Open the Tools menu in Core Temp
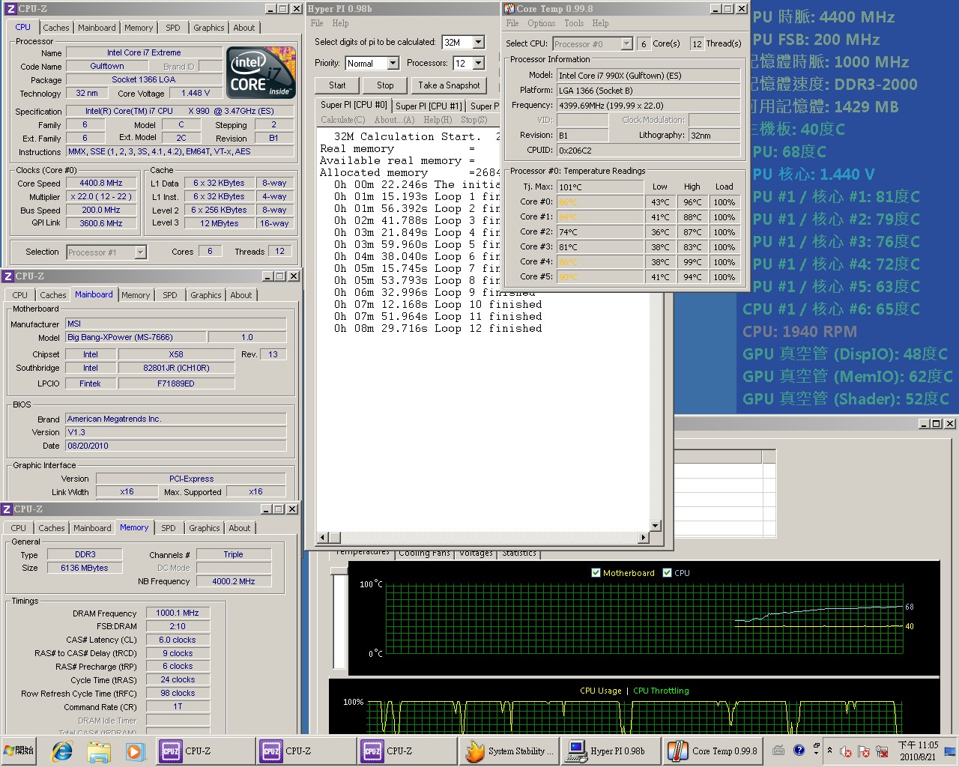Image resolution: width=959 pixels, height=767 pixels. coord(574,23)
